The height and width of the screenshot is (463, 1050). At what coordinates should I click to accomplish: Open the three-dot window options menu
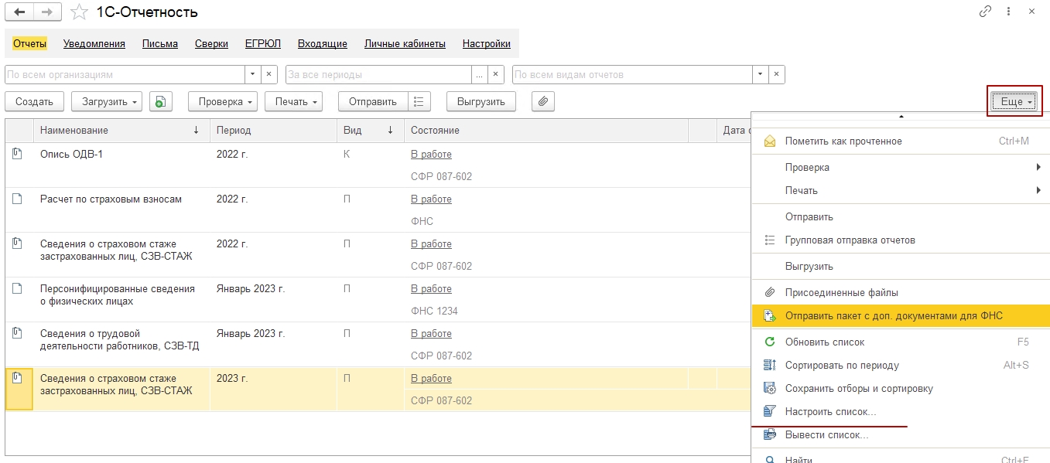pyautogui.click(x=1008, y=12)
